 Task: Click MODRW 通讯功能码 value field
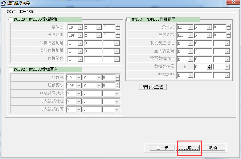pos(203,51)
